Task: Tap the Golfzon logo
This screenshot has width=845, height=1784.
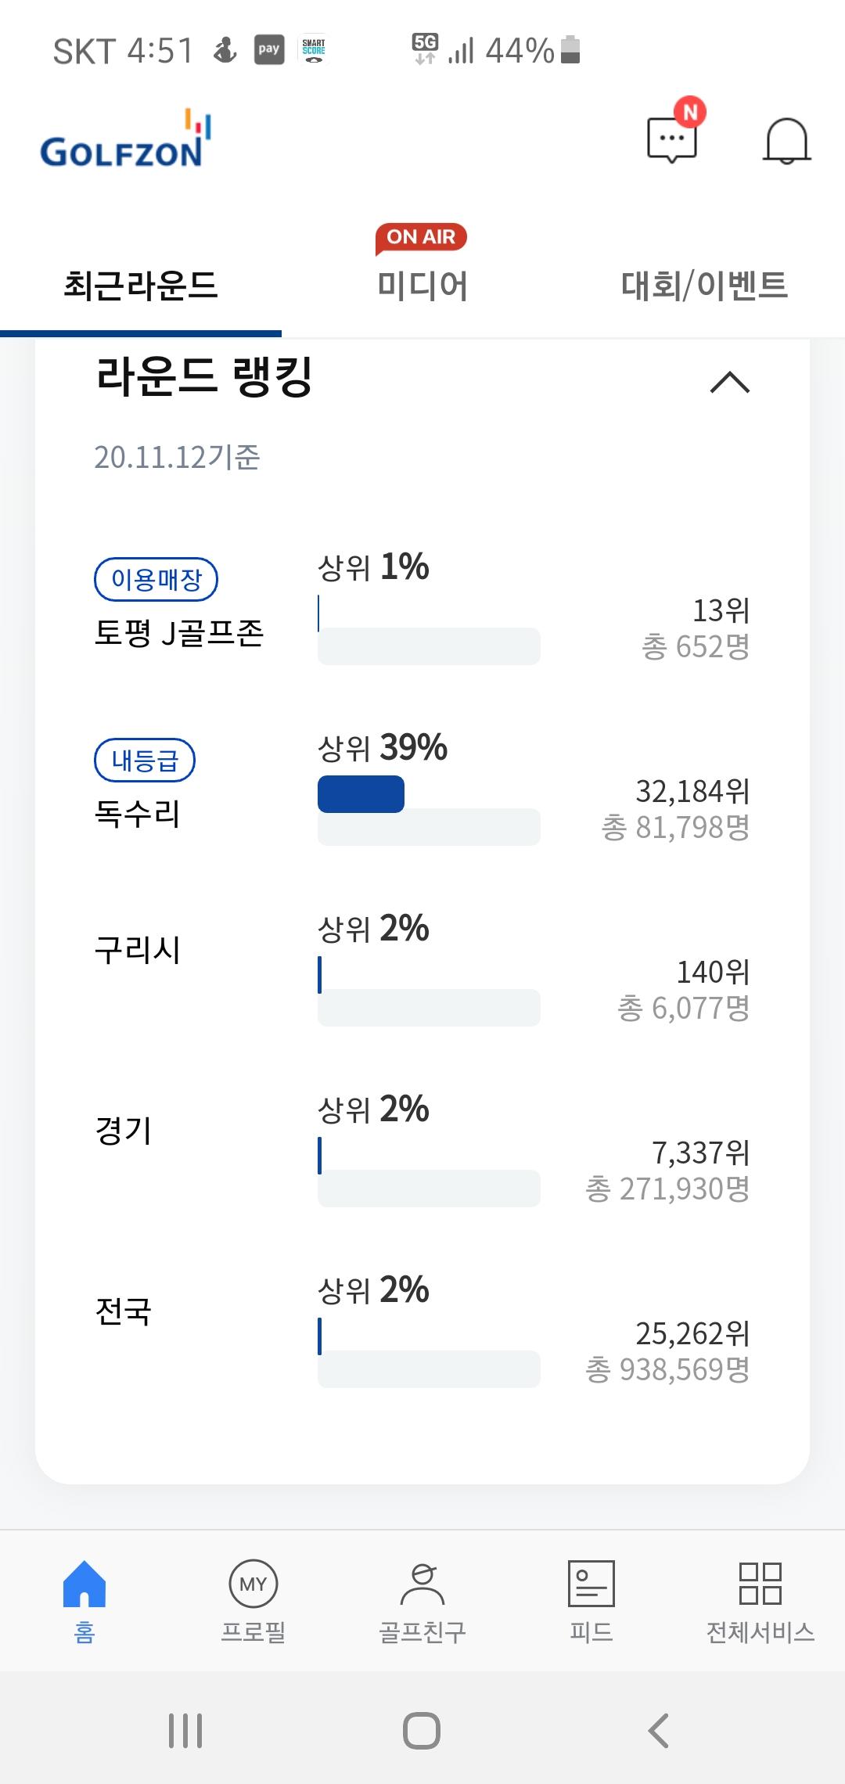Action: [x=125, y=141]
